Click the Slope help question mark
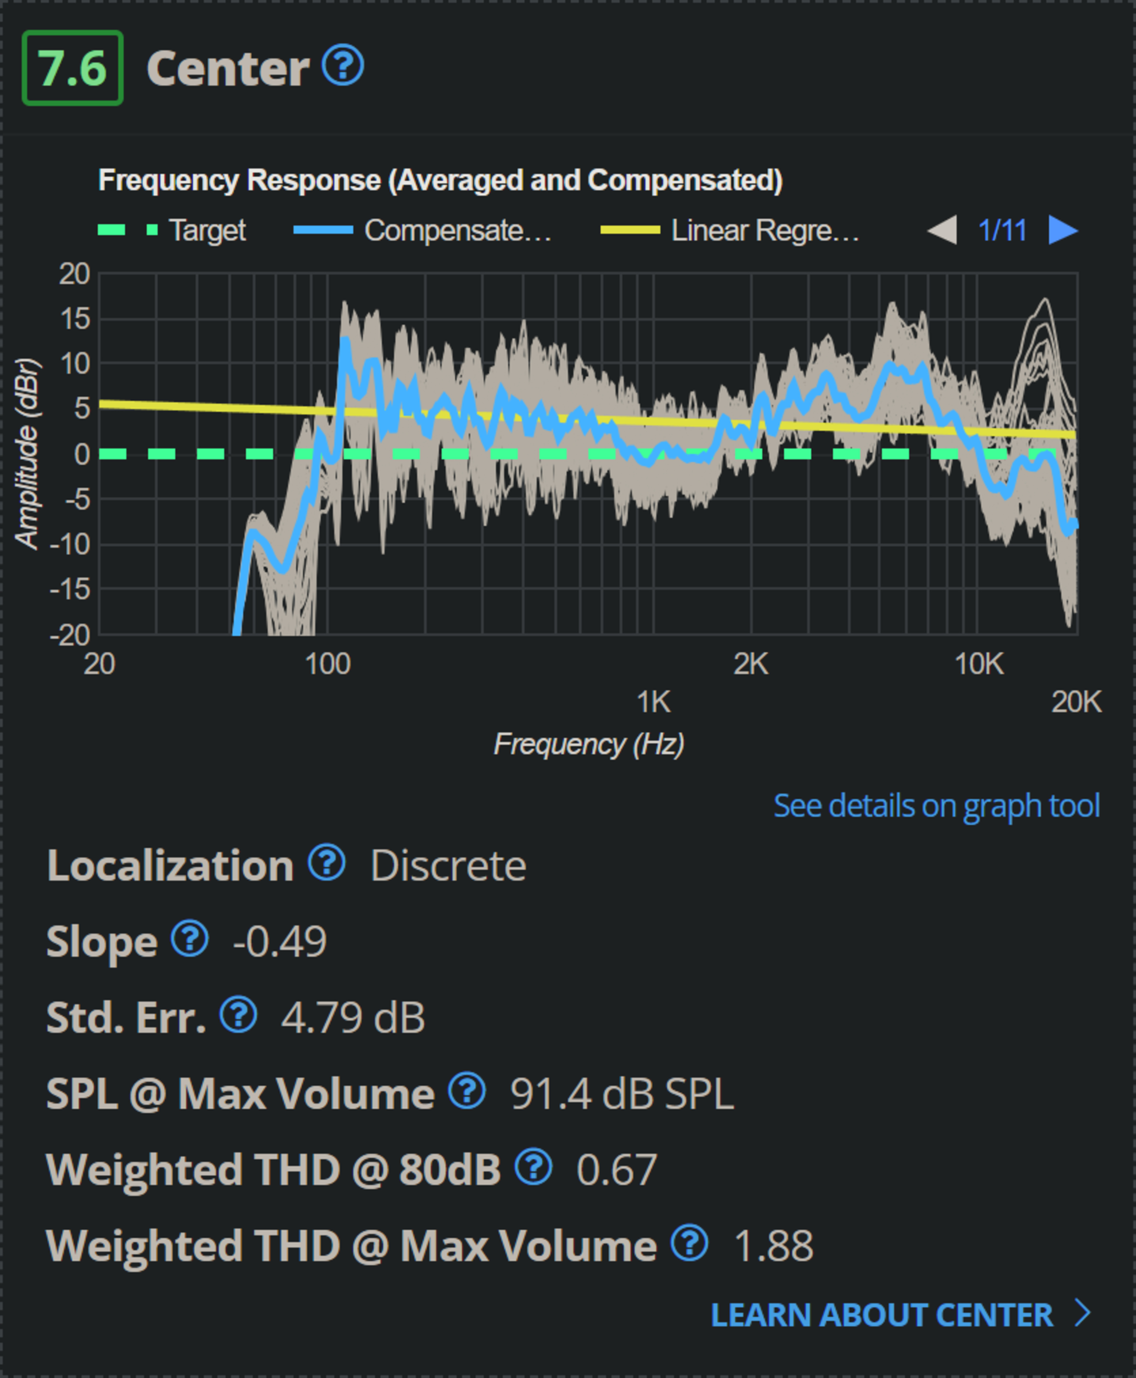1136x1378 pixels. [x=190, y=938]
